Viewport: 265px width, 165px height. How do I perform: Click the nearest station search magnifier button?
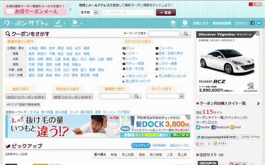click(x=136, y=96)
